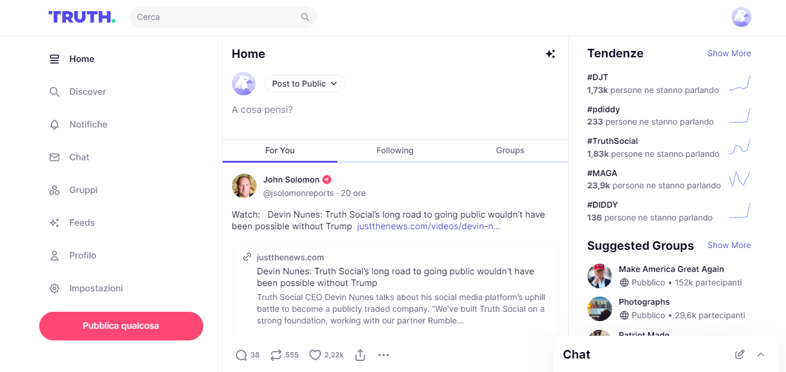Click the reply icon on John Solomon's post

tap(241, 355)
